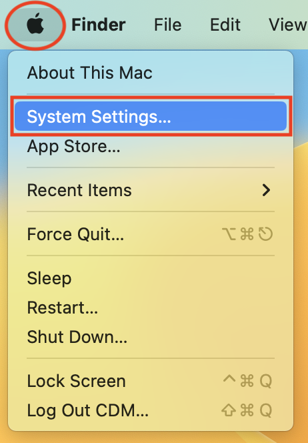Put the Mac to Sleep
The height and width of the screenshot is (443, 308).
(151, 278)
